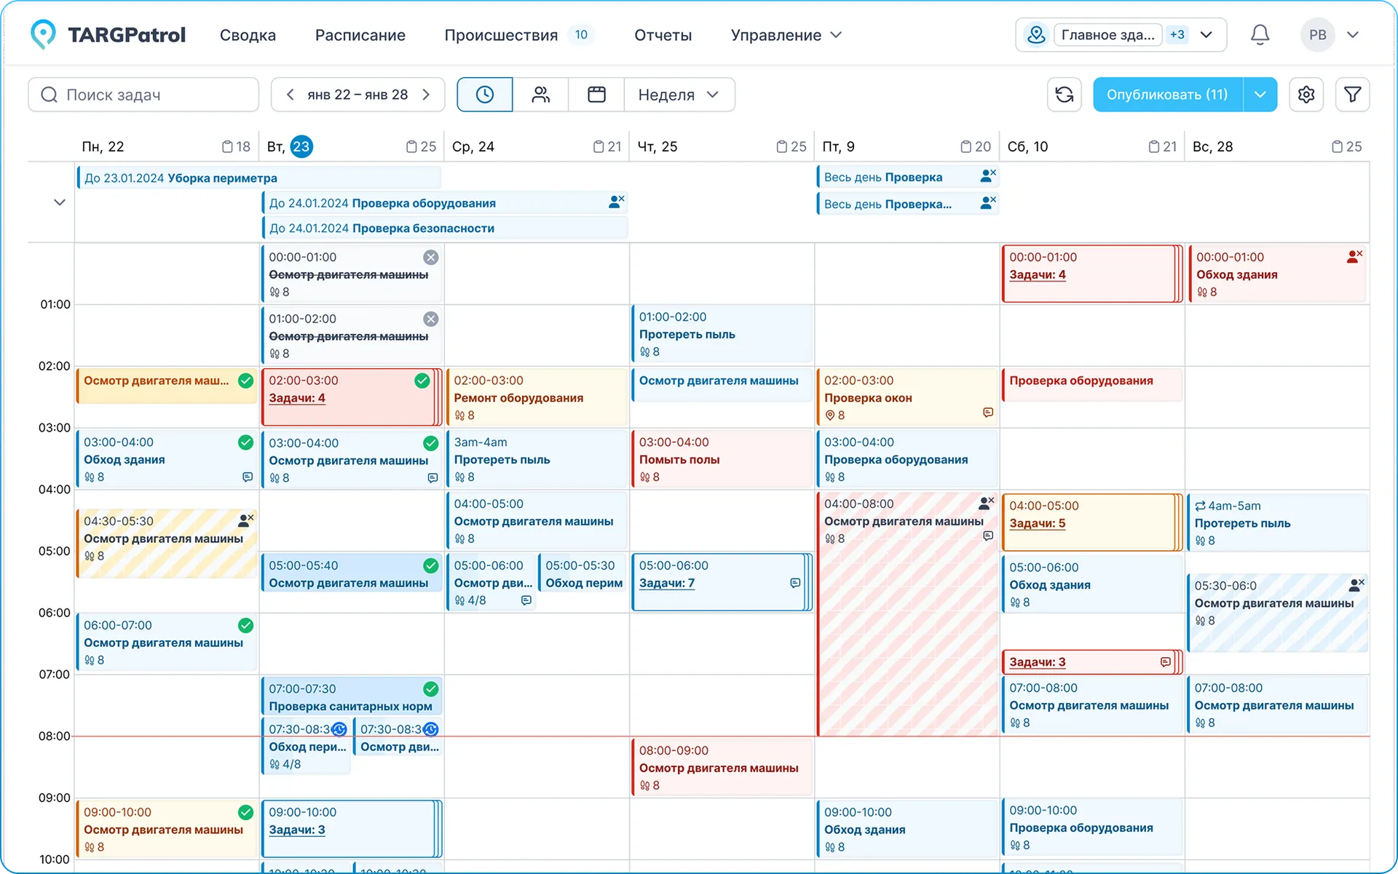Open the Задачи: 4 link on Saturday

[1037, 275]
